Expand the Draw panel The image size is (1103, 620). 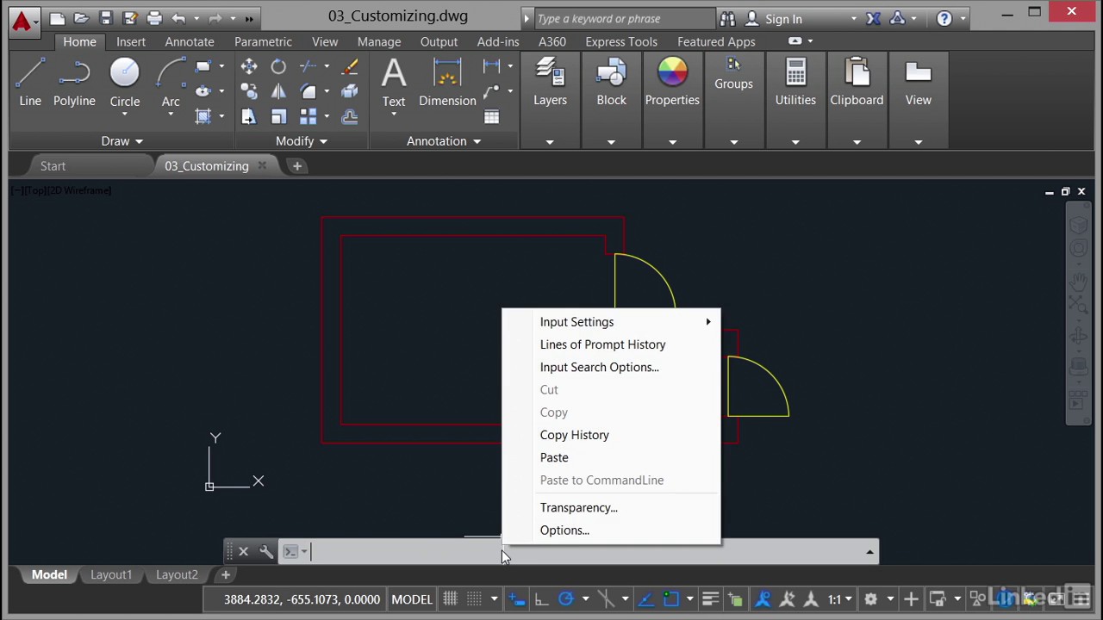click(x=138, y=140)
